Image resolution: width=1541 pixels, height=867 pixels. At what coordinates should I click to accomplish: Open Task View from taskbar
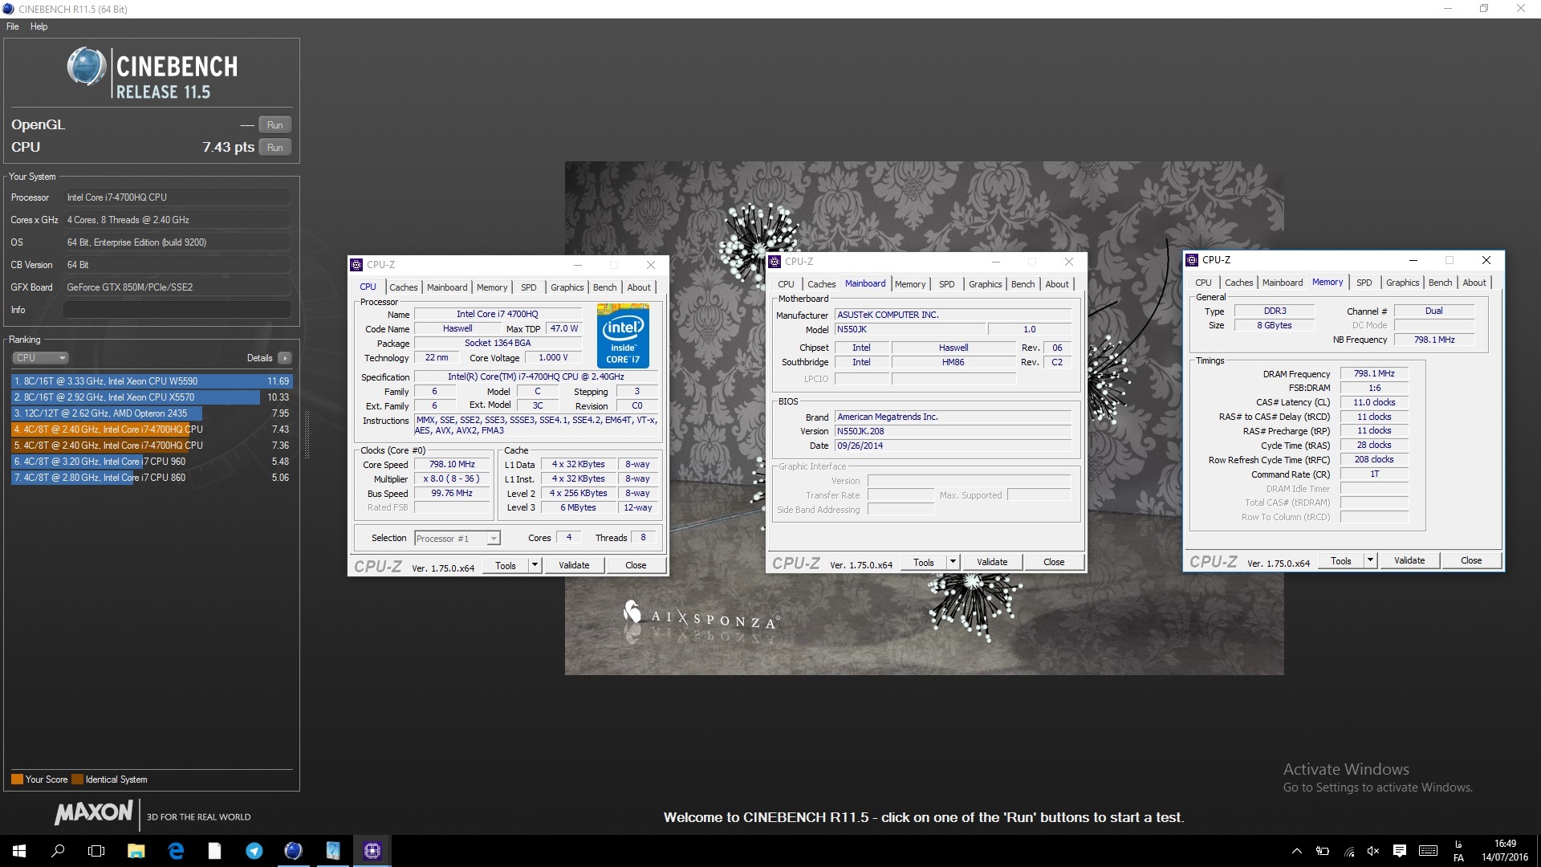point(96,851)
